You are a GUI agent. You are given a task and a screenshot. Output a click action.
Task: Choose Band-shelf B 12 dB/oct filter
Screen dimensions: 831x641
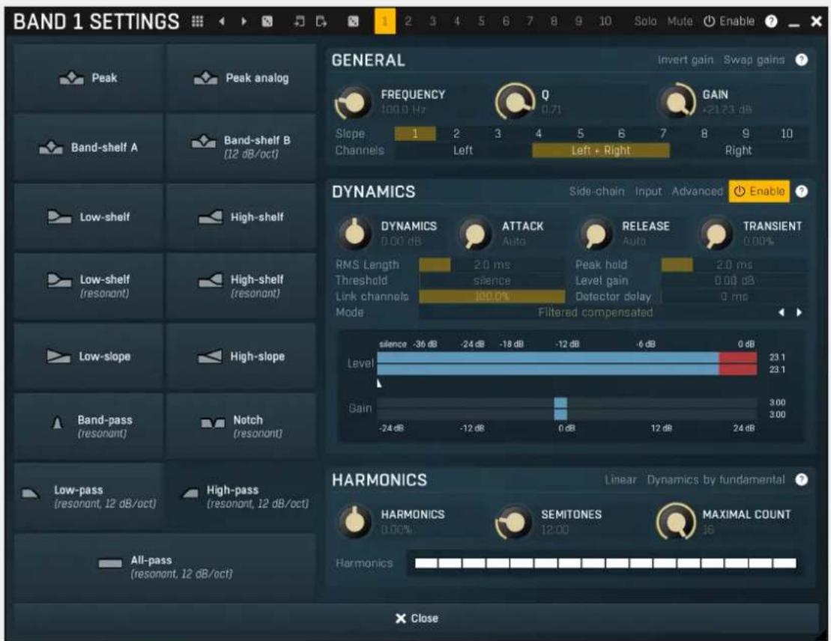point(241,148)
